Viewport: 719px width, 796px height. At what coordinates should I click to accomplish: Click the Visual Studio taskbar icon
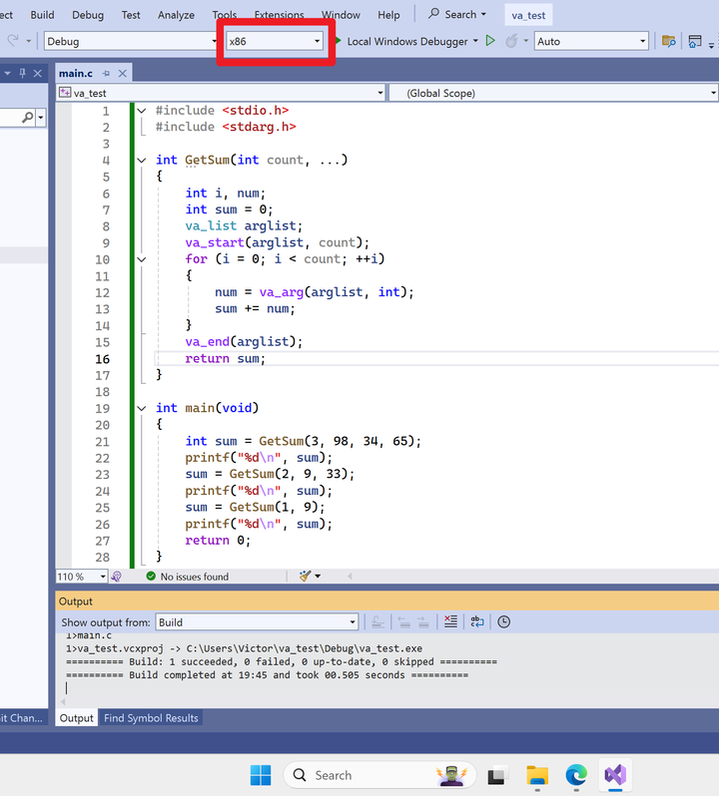tap(615, 775)
